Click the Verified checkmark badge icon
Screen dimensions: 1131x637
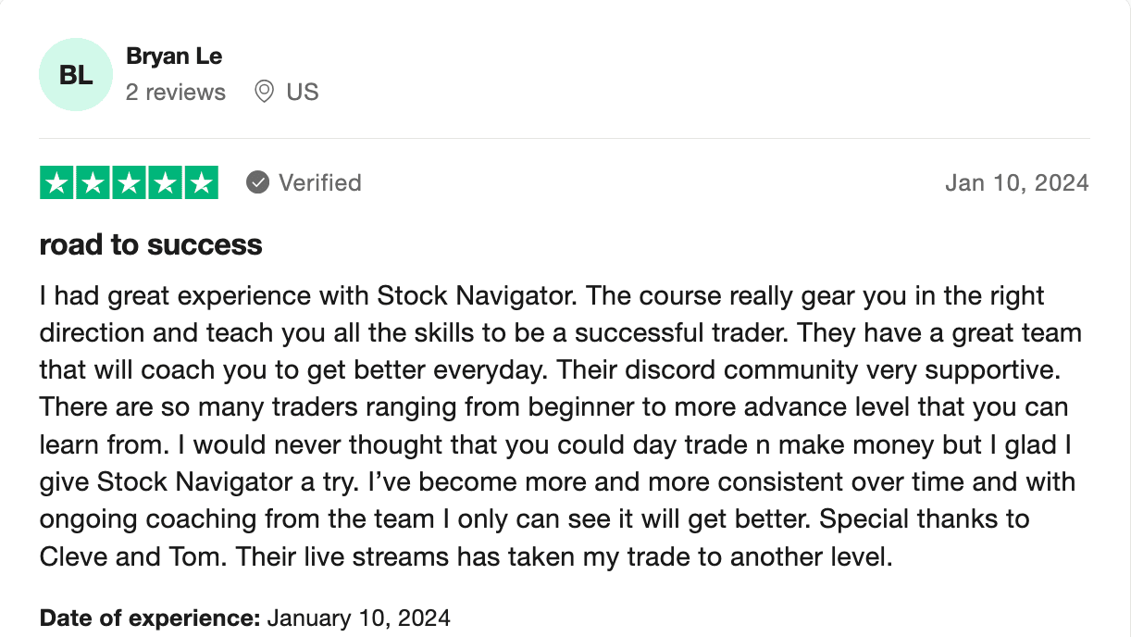[x=257, y=182]
